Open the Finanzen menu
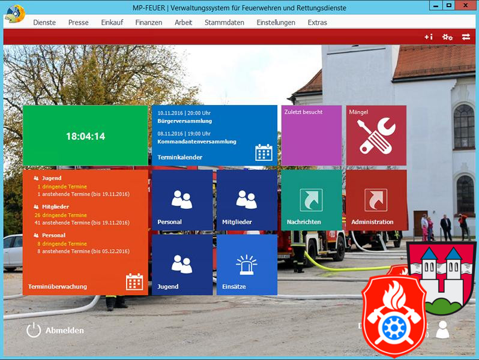The height and width of the screenshot is (360, 479). pos(149,22)
